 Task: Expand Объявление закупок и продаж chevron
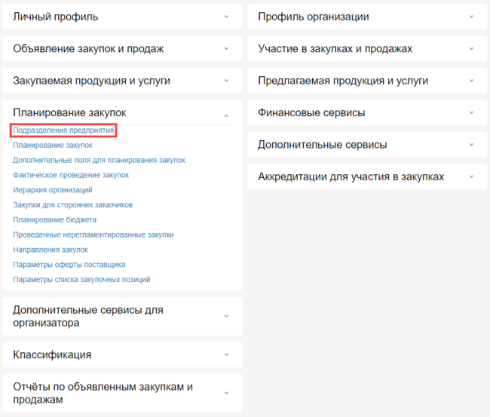[x=226, y=48]
